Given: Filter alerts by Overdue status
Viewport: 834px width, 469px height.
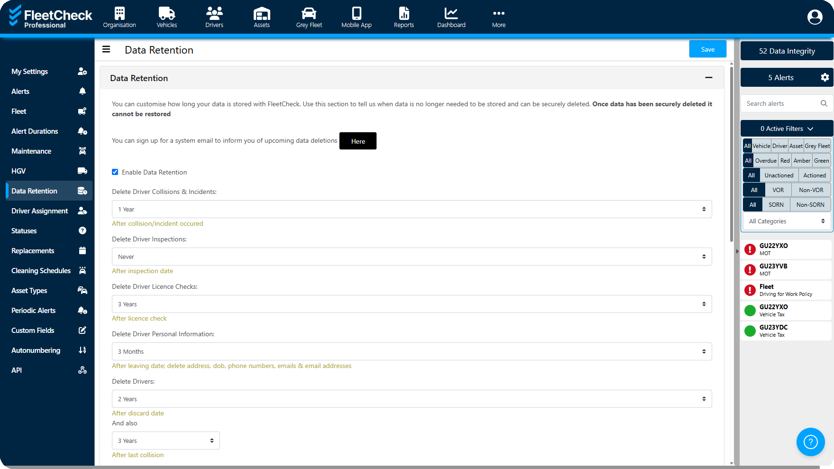Looking at the screenshot, I should click(x=765, y=161).
